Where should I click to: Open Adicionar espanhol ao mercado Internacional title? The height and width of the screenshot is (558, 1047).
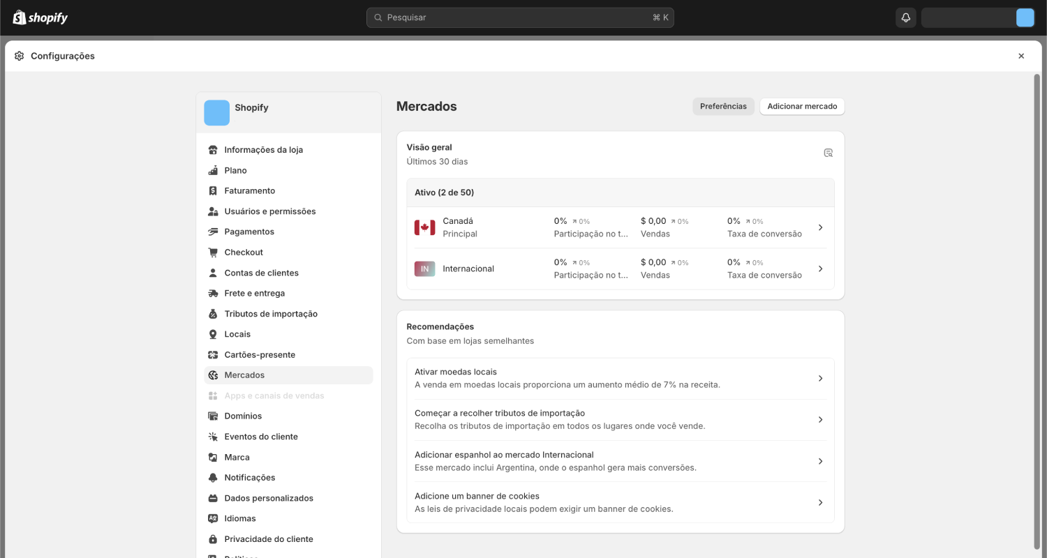tap(504, 455)
